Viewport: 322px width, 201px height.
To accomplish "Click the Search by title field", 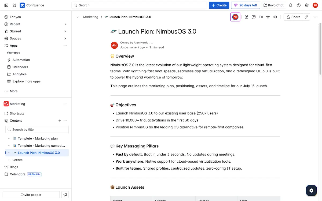I will tap(37, 129).
